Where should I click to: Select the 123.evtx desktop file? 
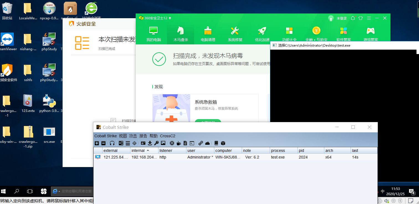(28, 103)
